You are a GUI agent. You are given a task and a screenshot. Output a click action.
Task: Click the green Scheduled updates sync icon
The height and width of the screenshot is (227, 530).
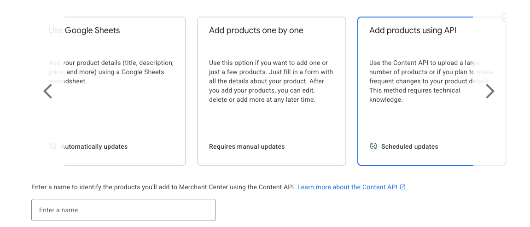(x=373, y=146)
